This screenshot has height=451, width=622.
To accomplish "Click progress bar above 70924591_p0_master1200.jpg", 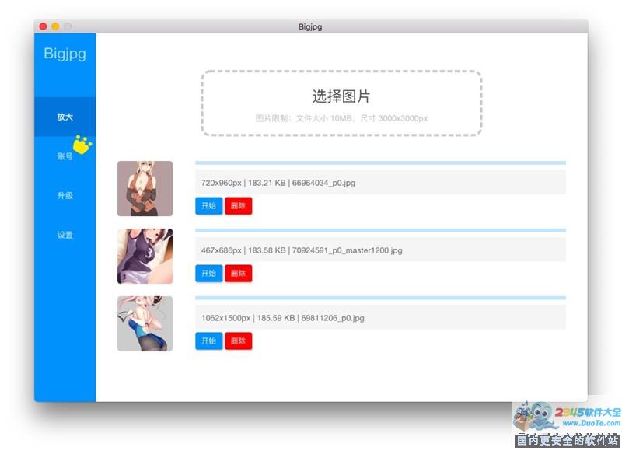I will (x=380, y=230).
